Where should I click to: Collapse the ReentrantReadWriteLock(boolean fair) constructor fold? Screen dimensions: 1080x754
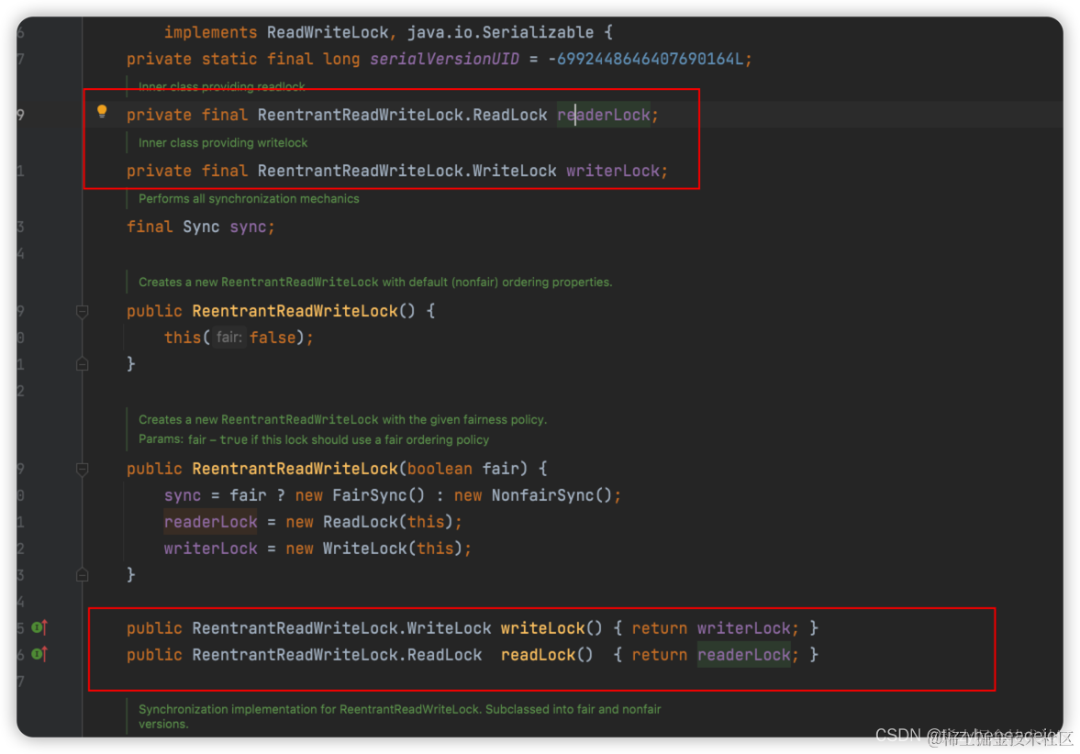click(82, 470)
